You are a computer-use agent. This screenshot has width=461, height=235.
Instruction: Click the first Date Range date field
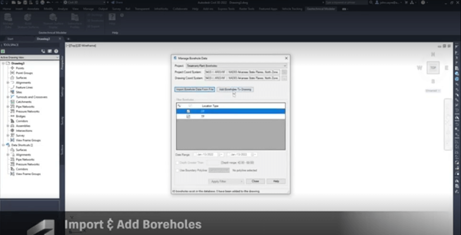[207, 155]
